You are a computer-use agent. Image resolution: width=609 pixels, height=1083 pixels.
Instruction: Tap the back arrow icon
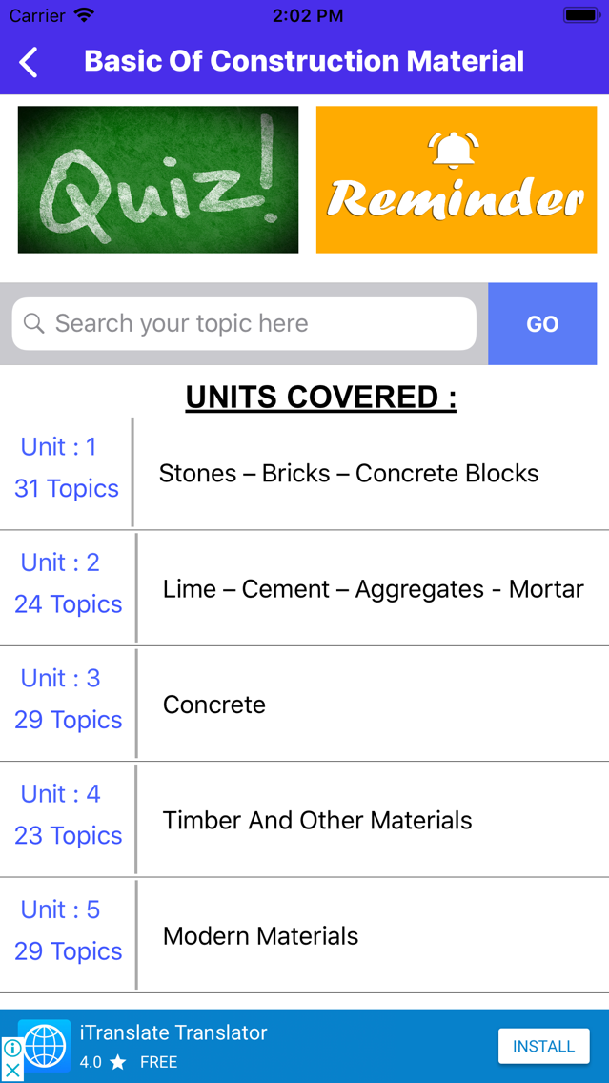click(29, 61)
